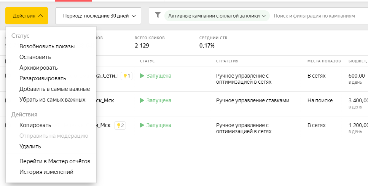Click the Запущена play icon for the 1 200,00 budget campaign
This screenshot has height=186, width=368.
(142, 126)
